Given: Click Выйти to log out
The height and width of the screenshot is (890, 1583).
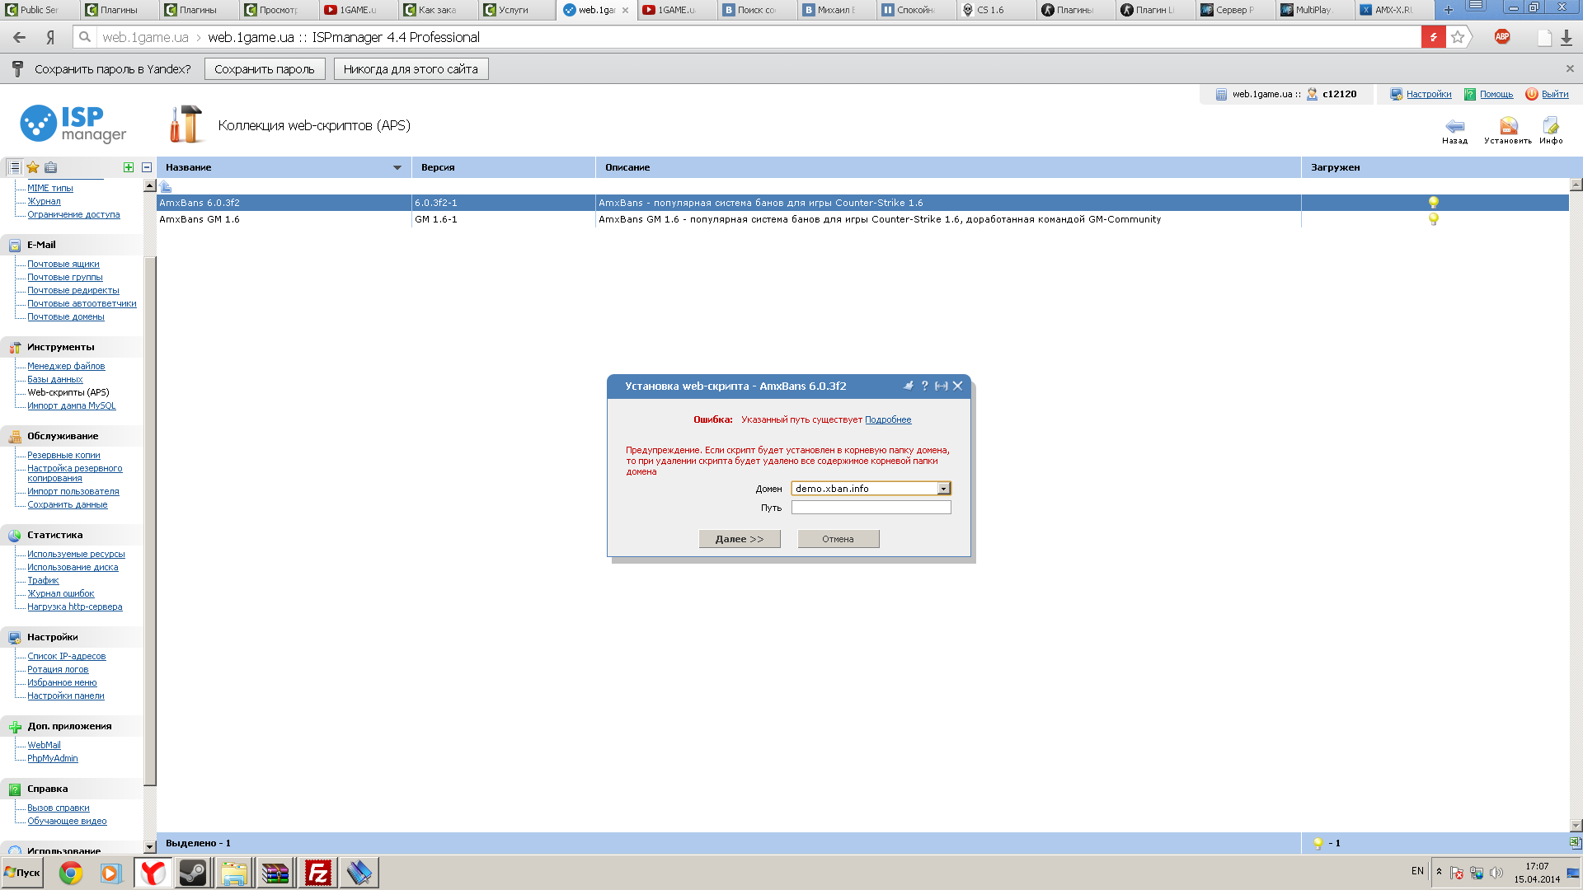Looking at the screenshot, I should (x=1554, y=94).
